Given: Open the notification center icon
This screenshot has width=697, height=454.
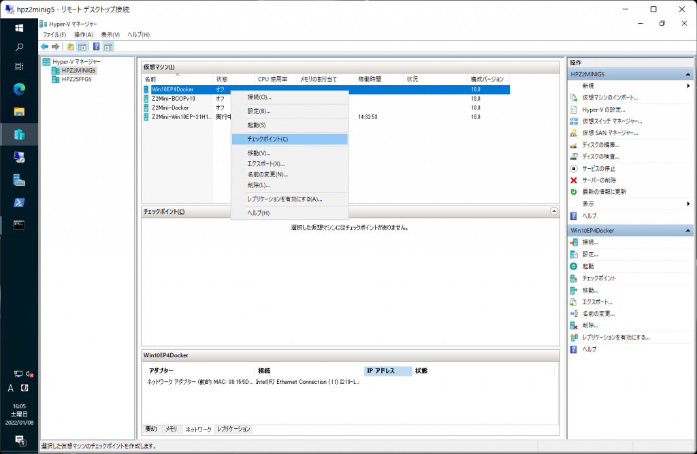Looking at the screenshot, I should pos(19,440).
